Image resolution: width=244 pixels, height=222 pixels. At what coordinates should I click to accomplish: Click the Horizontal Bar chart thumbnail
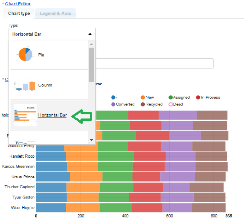(25, 115)
